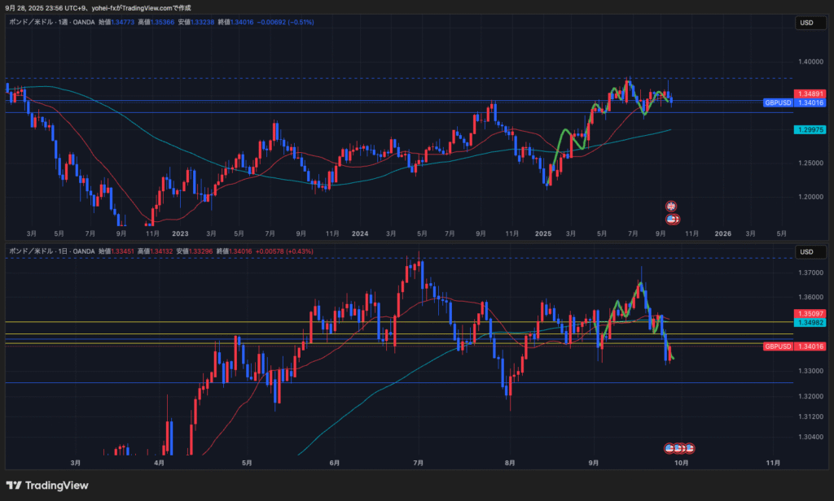Screen dimensions: 834x501
Task: Click the red 1.35097 price label on daily axis
Action: (811, 313)
